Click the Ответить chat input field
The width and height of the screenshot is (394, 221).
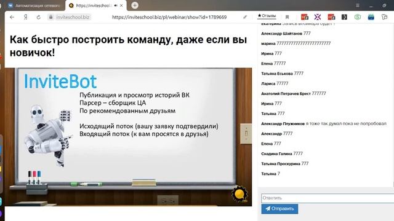[328, 198]
